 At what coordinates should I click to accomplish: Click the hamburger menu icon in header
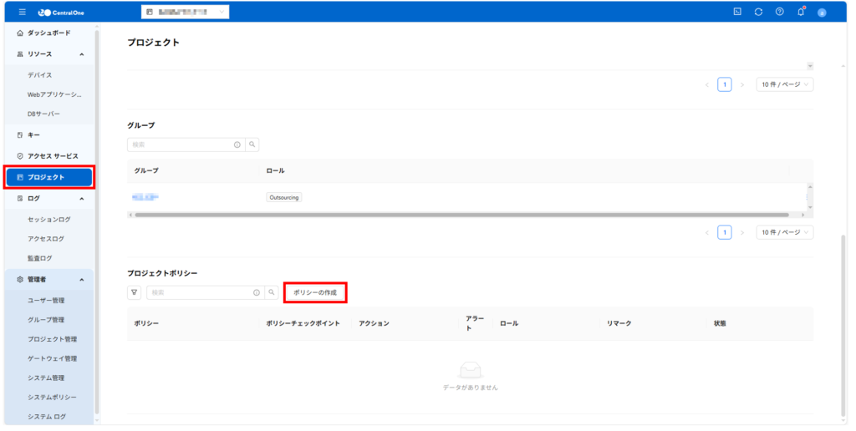(x=23, y=12)
